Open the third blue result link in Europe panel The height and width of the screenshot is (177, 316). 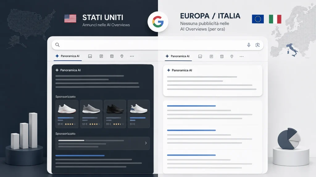coord(191,155)
